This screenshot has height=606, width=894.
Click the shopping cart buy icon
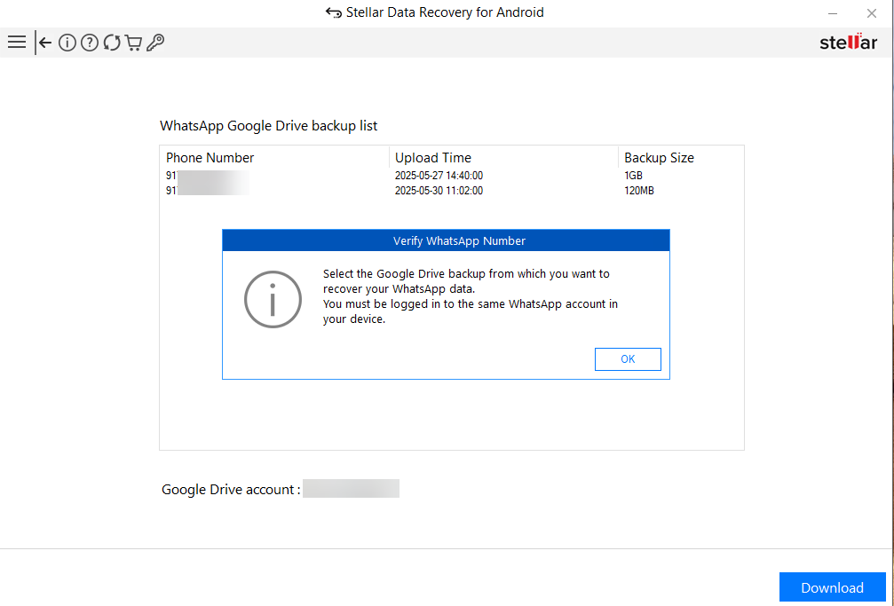(133, 42)
